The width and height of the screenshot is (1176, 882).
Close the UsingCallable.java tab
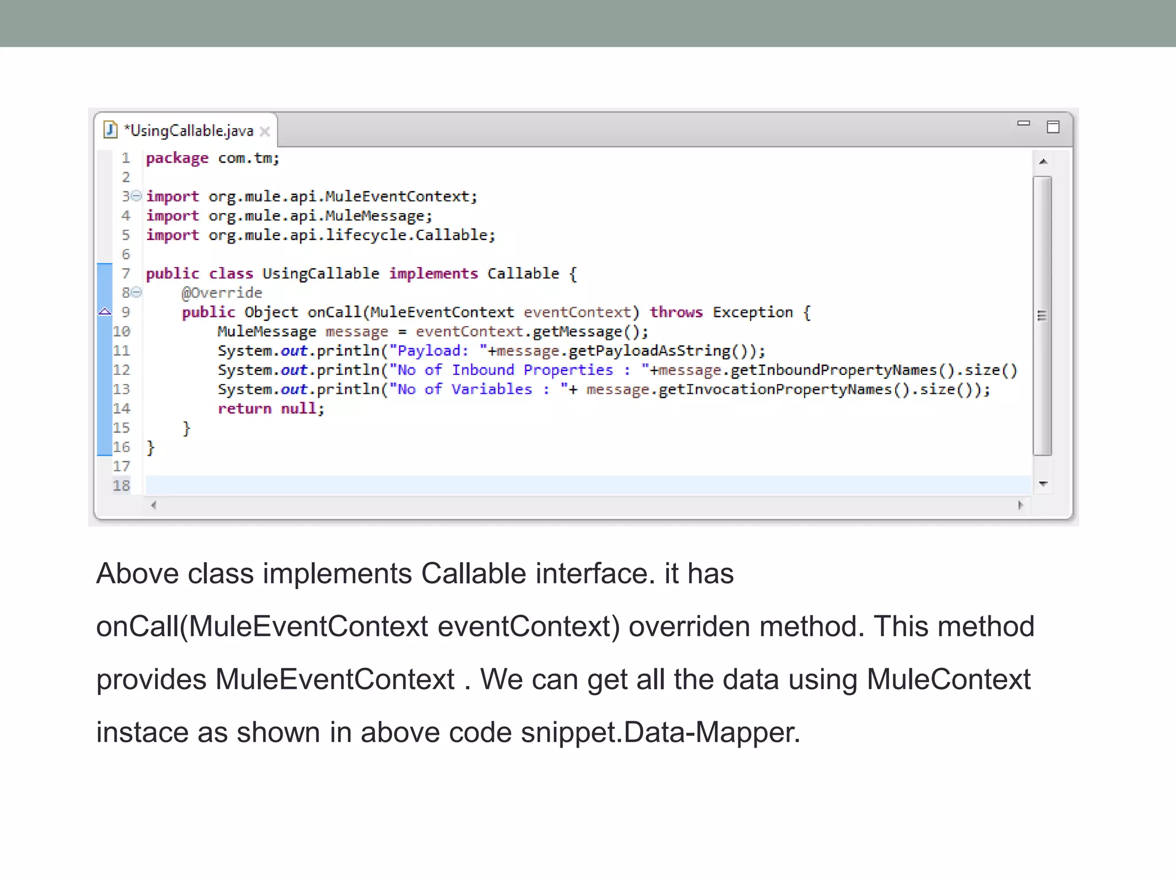[x=265, y=131]
